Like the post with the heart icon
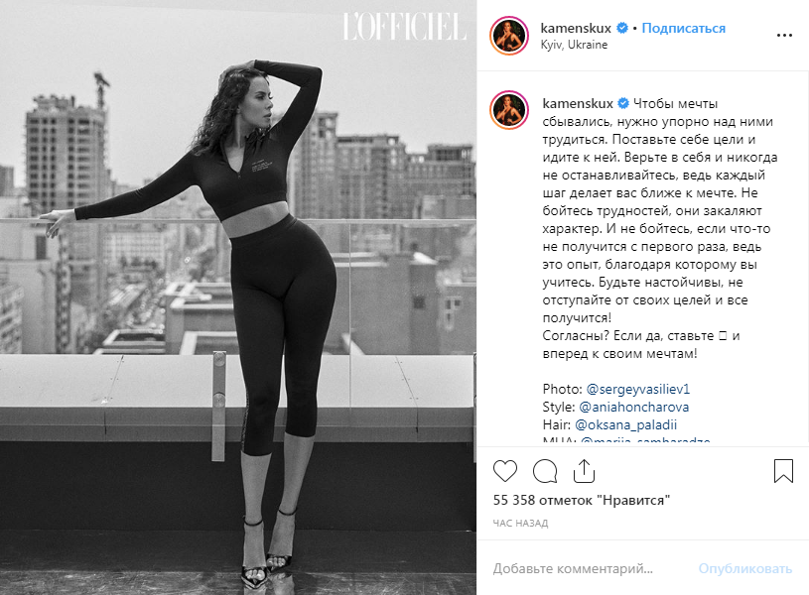 (x=505, y=471)
